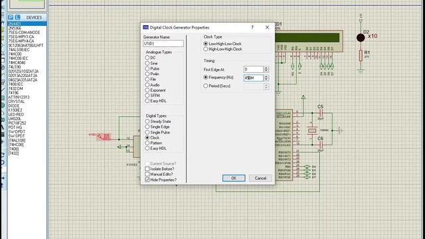The width and height of the screenshot is (425, 239).
Task: Select the DC analogue type
Action: point(147,58)
